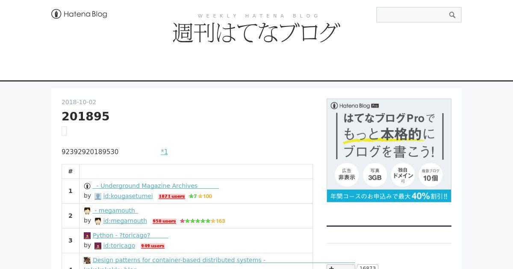Jump to footnote *1
Screen dimensions: 513x269
coord(164,152)
